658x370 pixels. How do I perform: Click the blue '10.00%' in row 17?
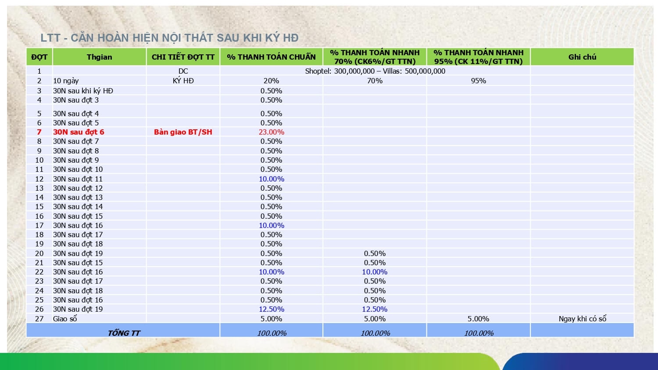pyautogui.click(x=271, y=225)
